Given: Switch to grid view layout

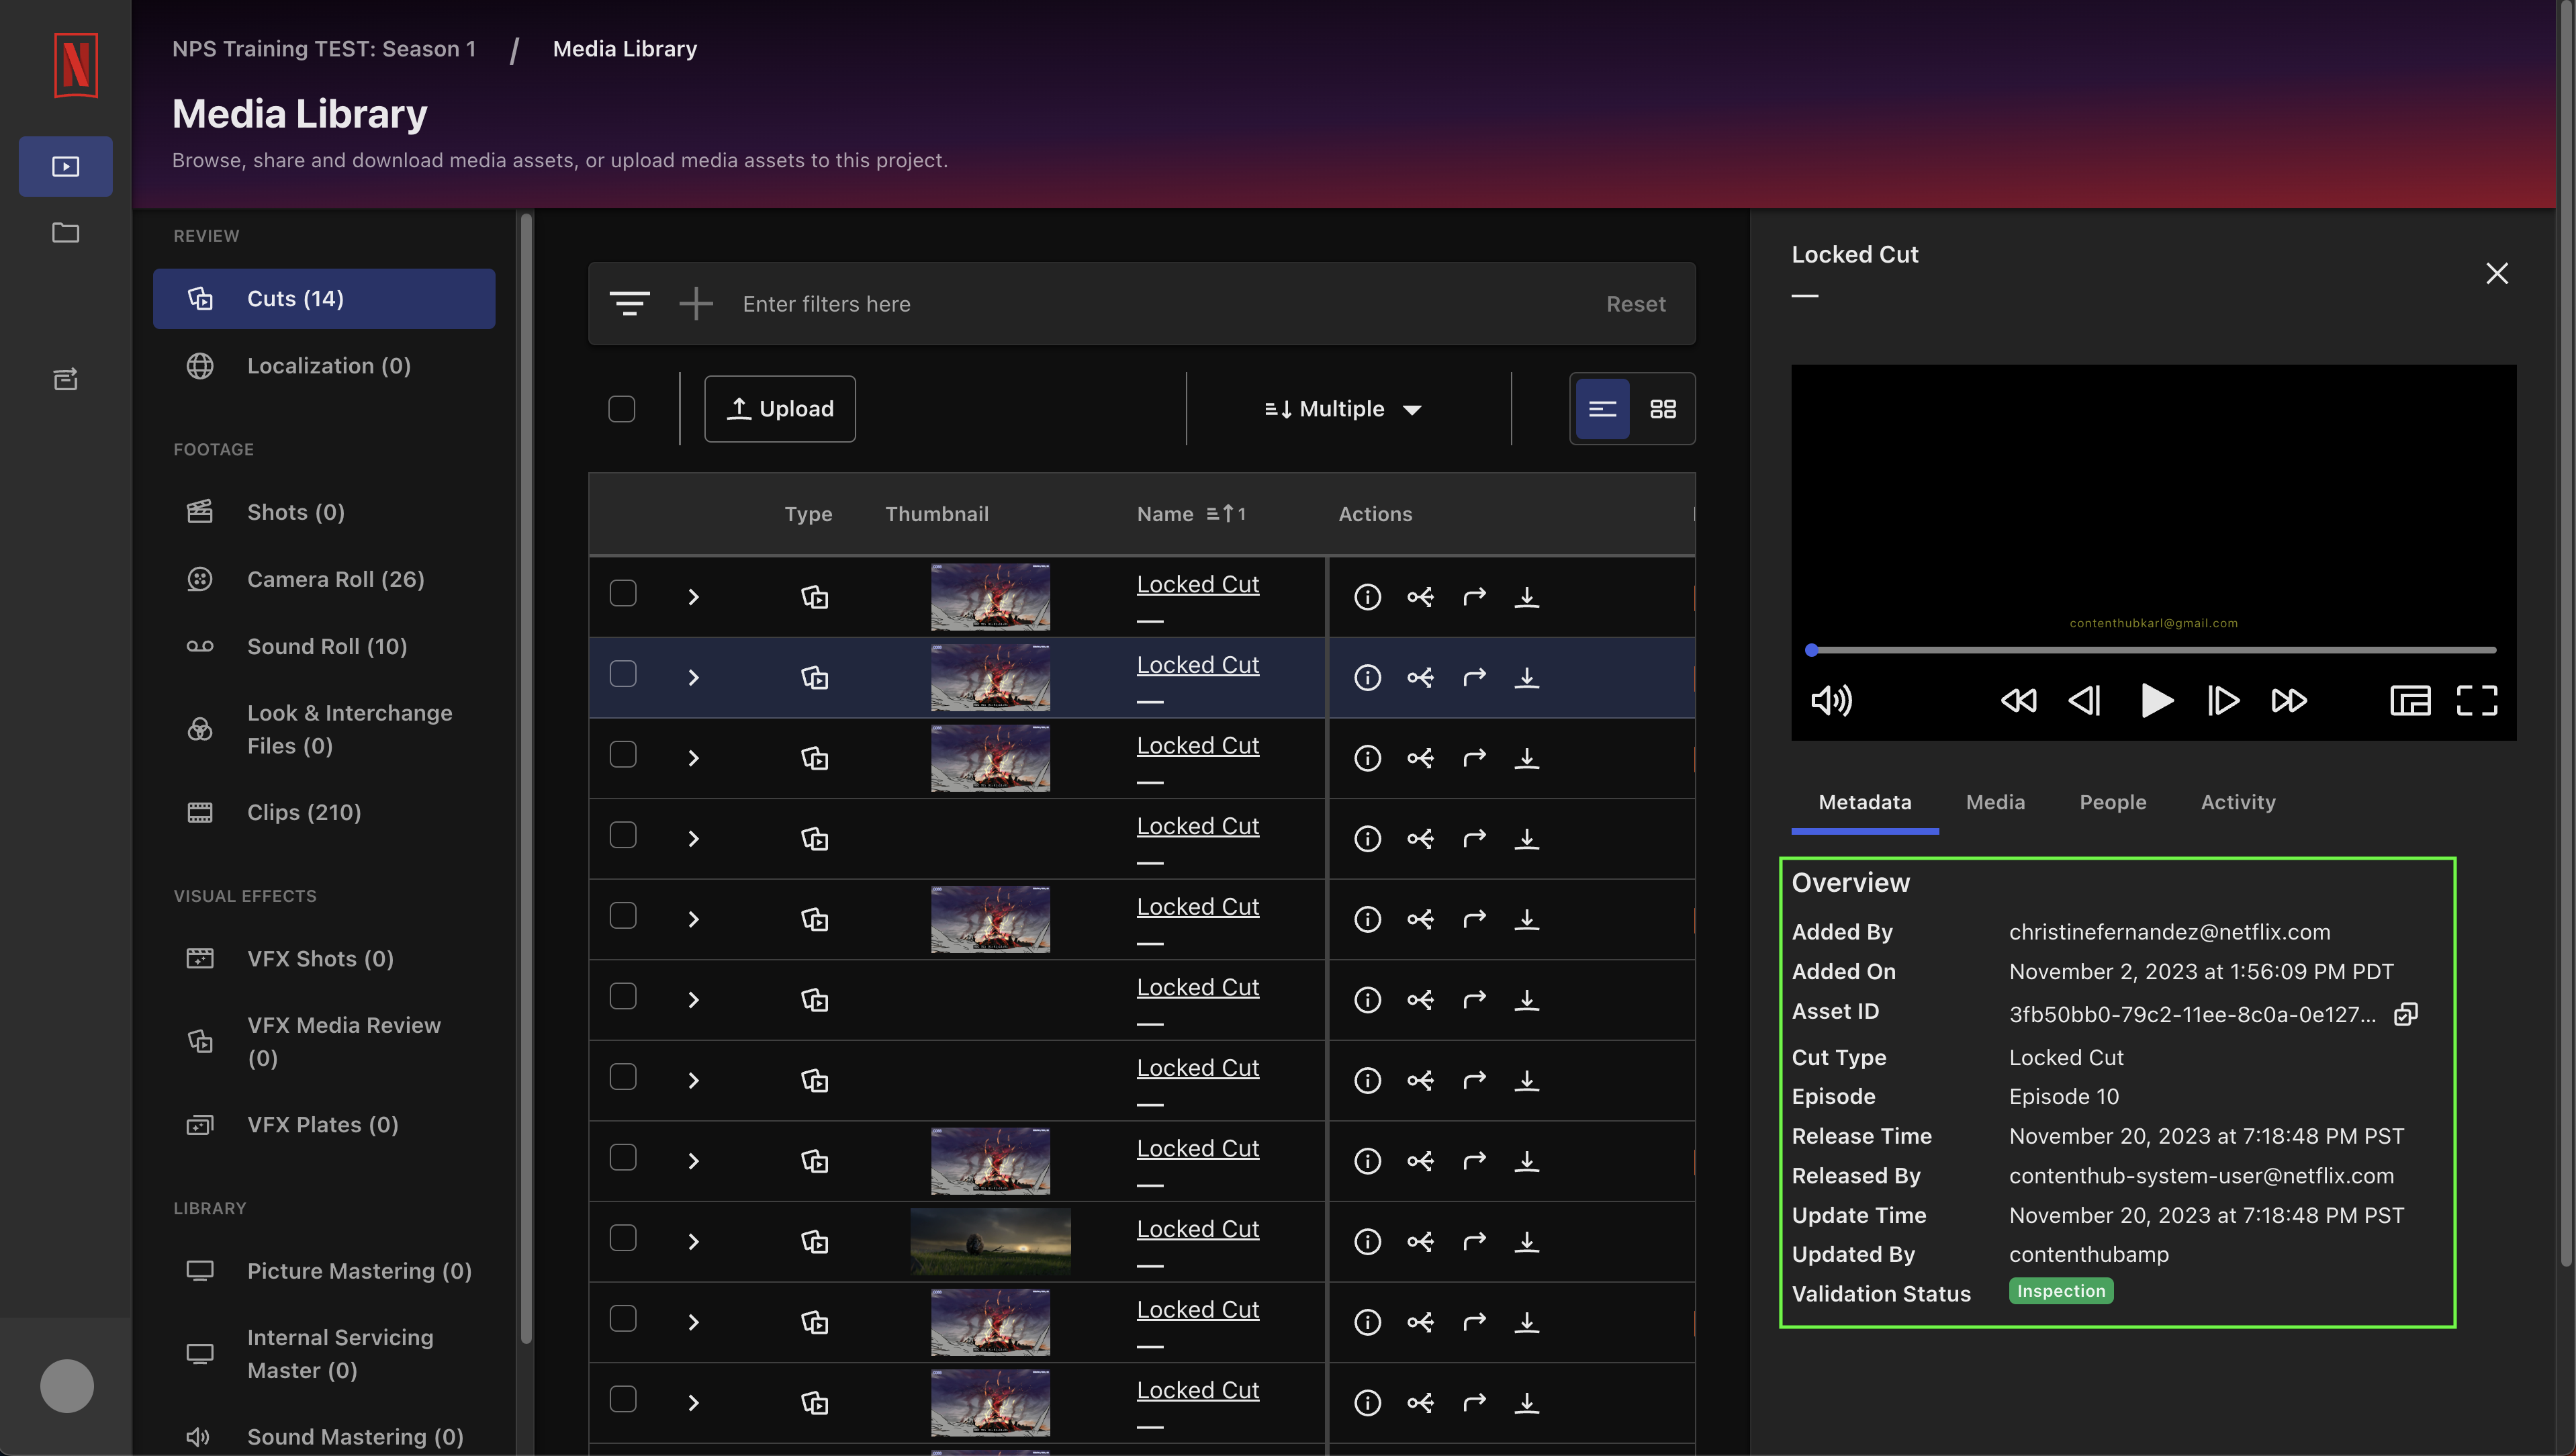Looking at the screenshot, I should pos(1662,409).
